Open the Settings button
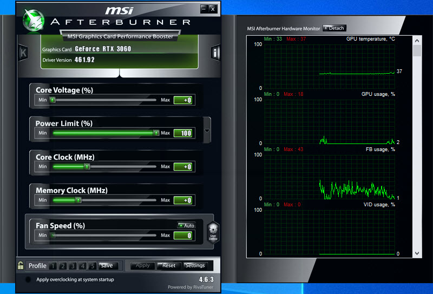This screenshot has height=294, width=433. [x=195, y=265]
